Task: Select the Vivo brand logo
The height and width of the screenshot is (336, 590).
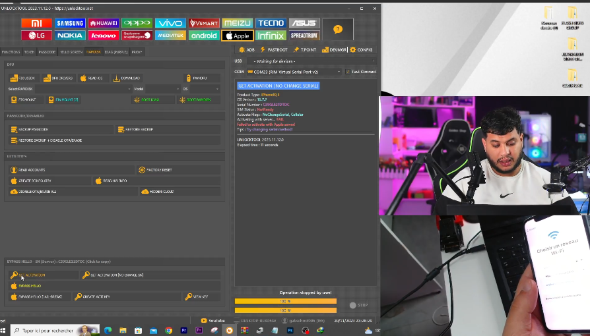Action: click(170, 23)
